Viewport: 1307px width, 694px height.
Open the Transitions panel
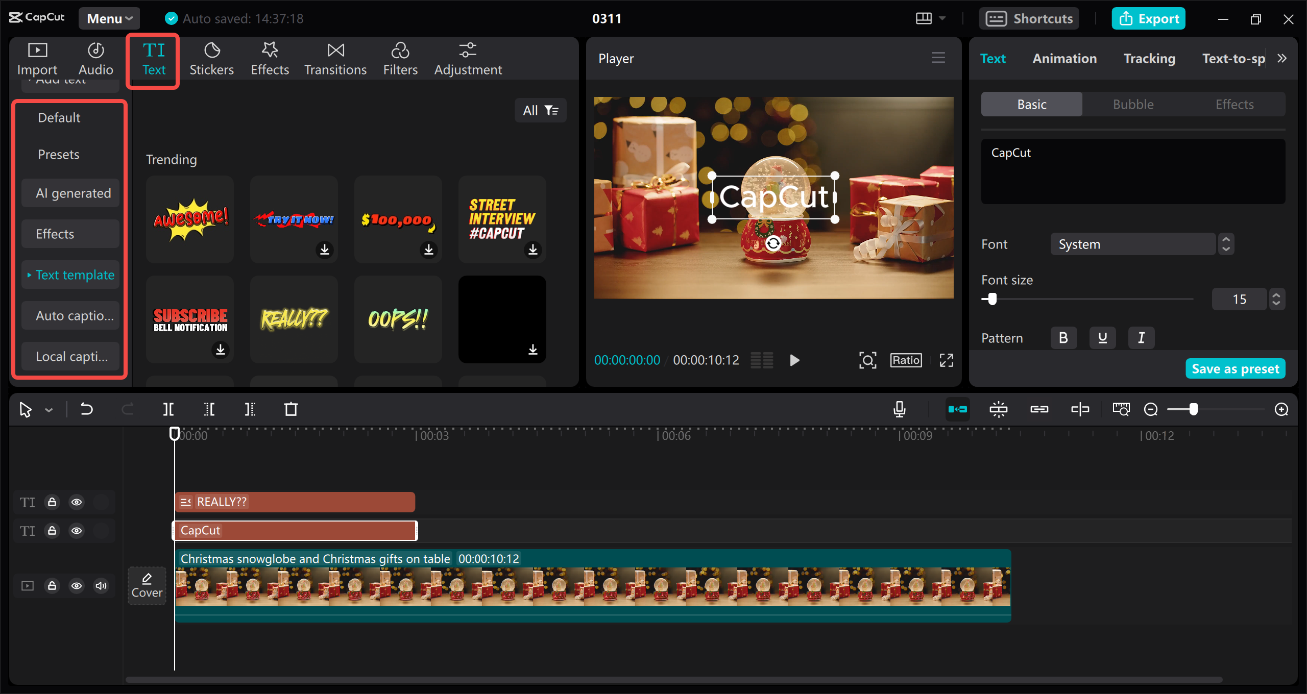pos(335,60)
